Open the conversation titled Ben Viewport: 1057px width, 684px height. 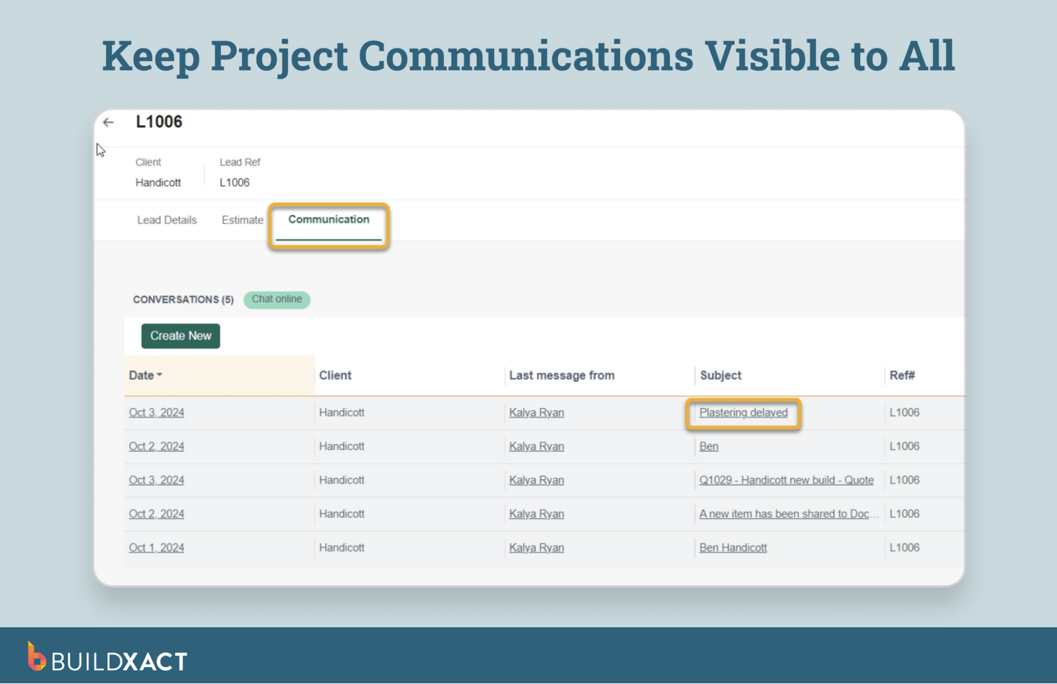pos(708,446)
